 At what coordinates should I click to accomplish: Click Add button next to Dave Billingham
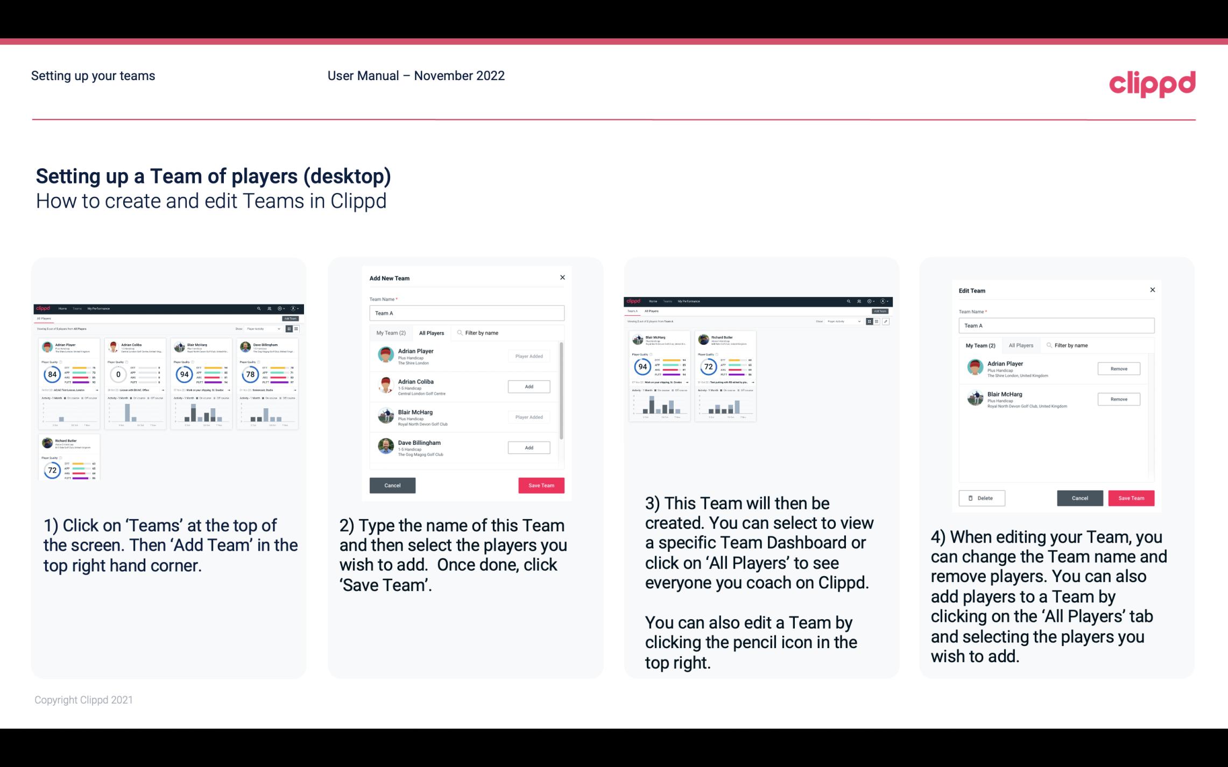point(528,446)
